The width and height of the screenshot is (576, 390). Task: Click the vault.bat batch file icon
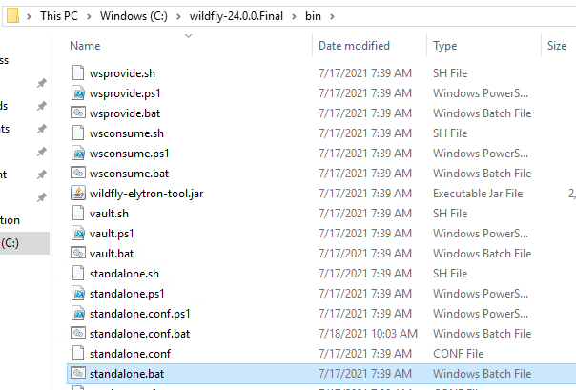pyautogui.click(x=78, y=253)
